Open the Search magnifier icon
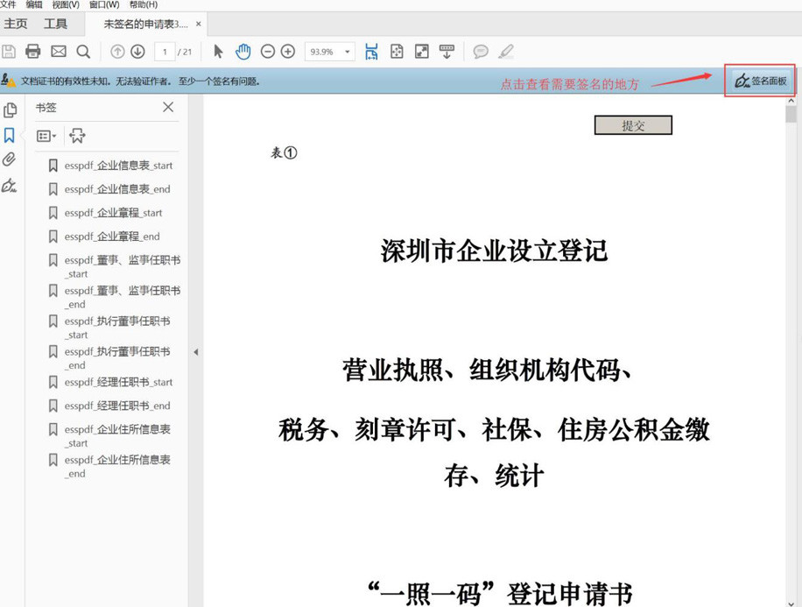802x607 pixels. 83,52
